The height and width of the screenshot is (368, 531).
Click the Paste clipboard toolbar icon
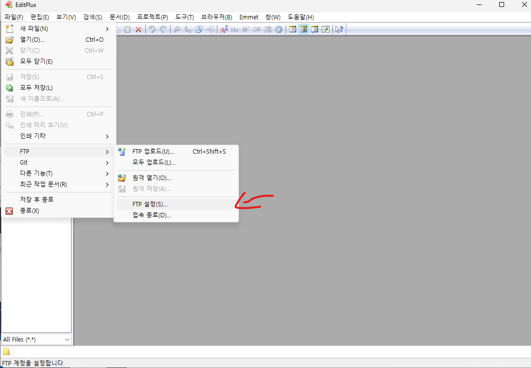pos(127,29)
